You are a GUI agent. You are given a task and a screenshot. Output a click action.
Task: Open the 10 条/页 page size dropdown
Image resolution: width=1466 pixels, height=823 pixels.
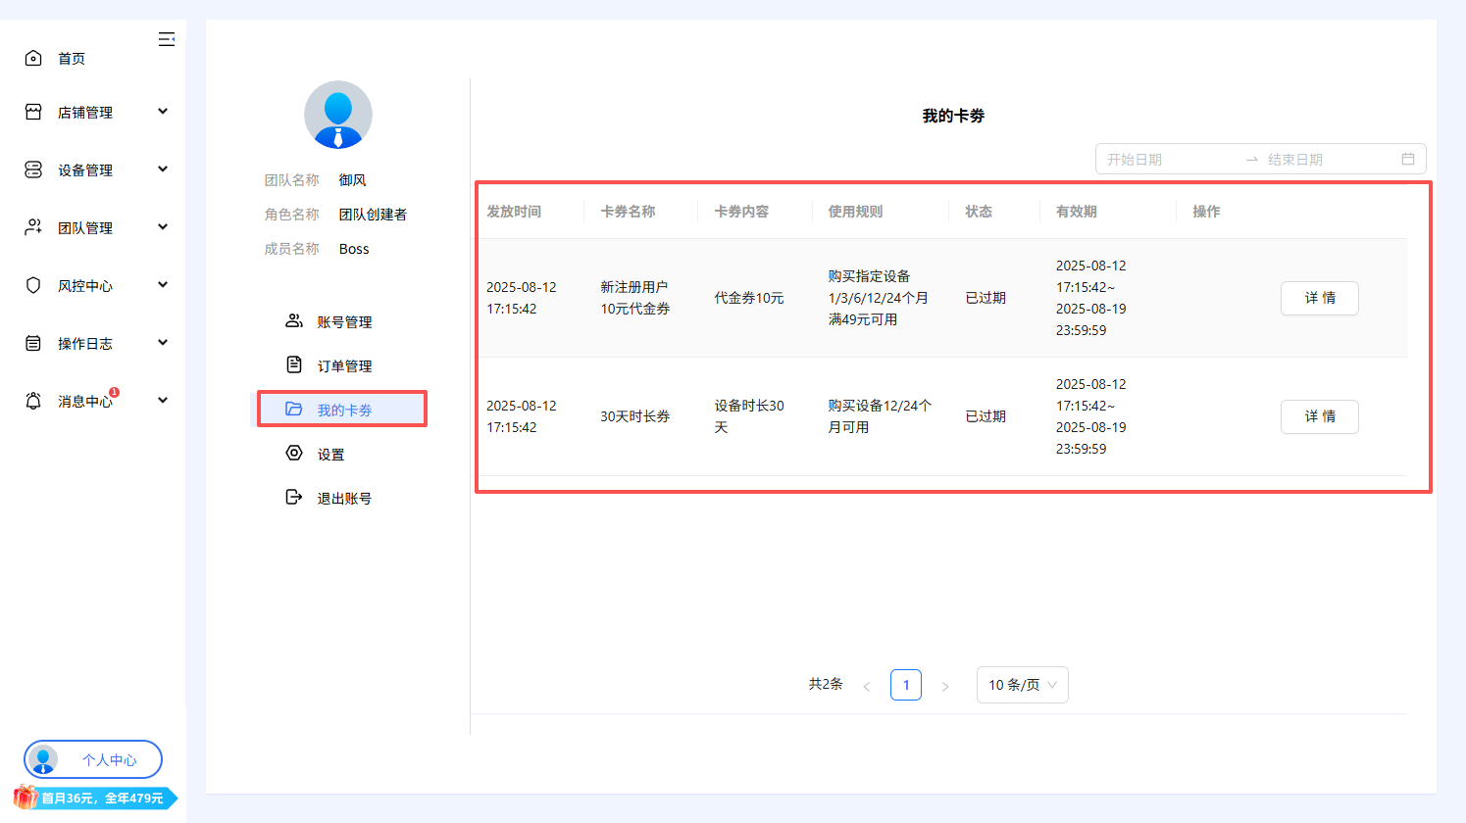(x=1022, y=684)
